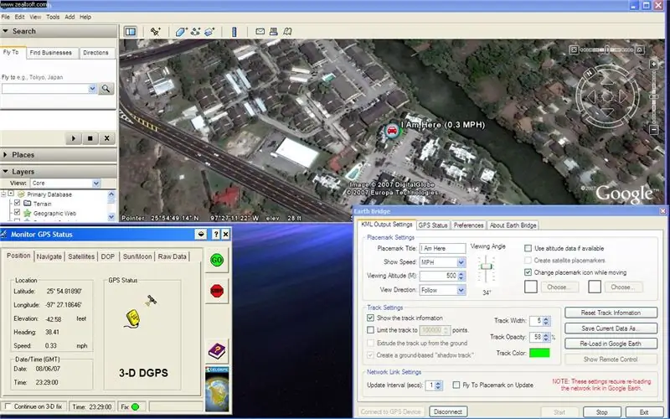Enable Fly To Placemark on Update checkbox

click(456, 385)
